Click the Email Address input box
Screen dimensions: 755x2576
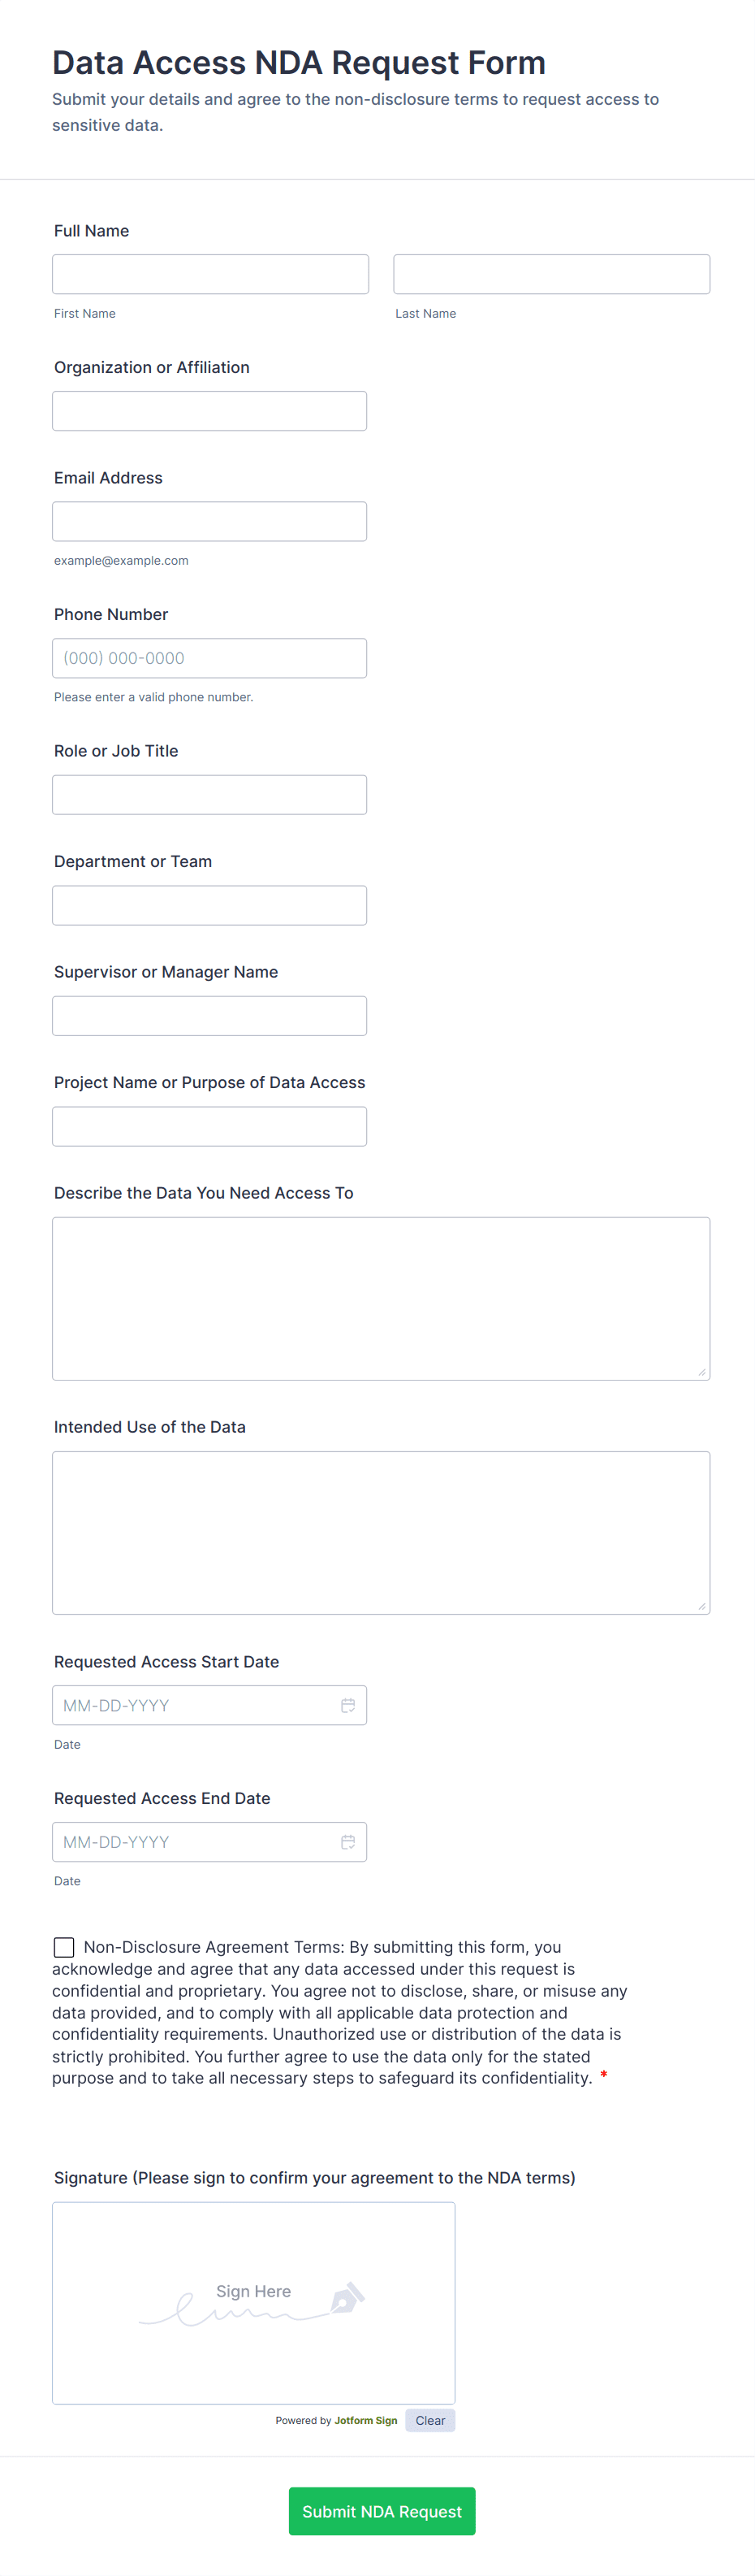pyautogui.click(x=209, y=521)
